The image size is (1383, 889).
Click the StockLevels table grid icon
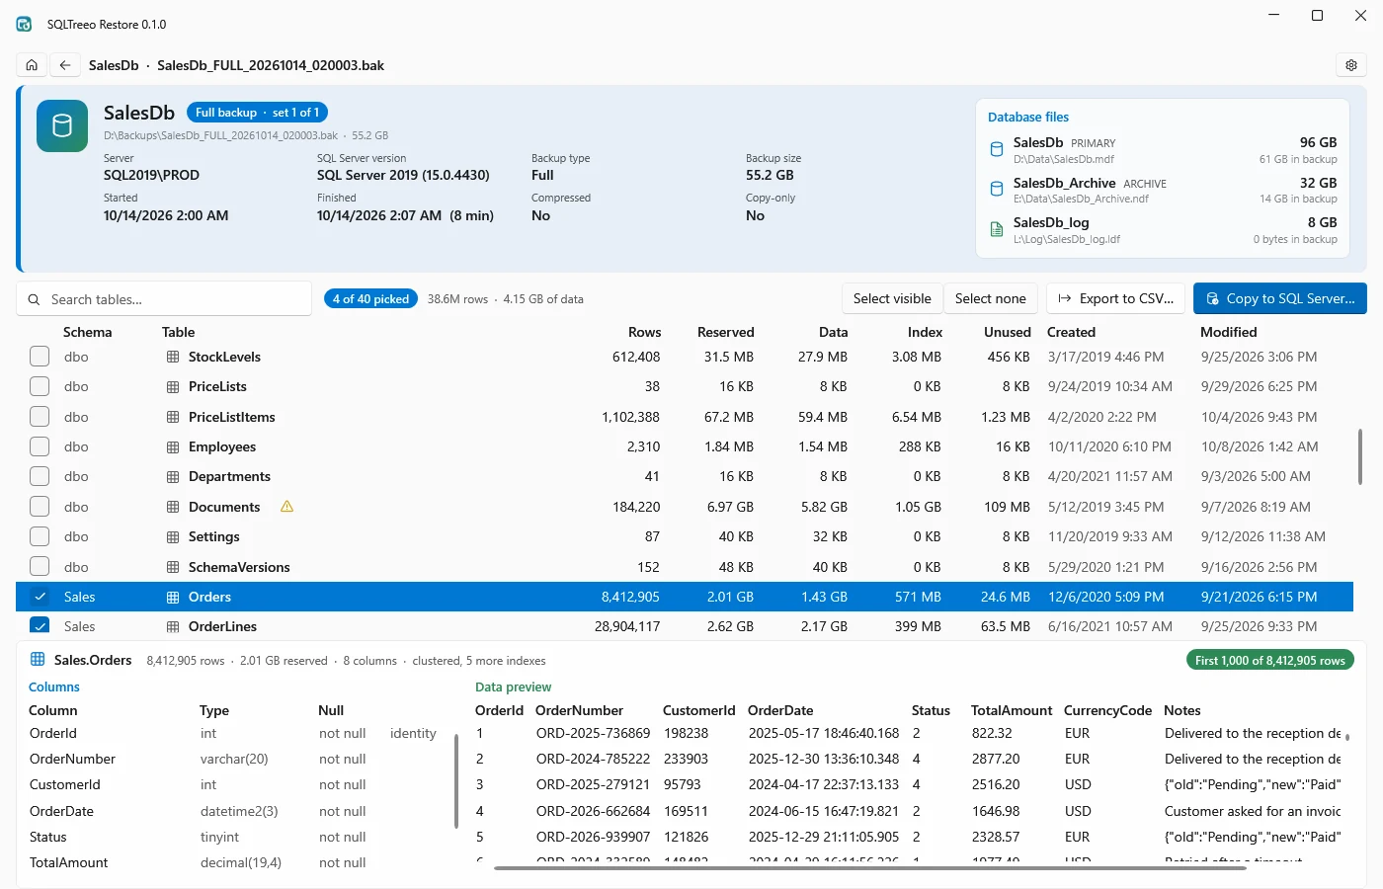tap(173, 357)
